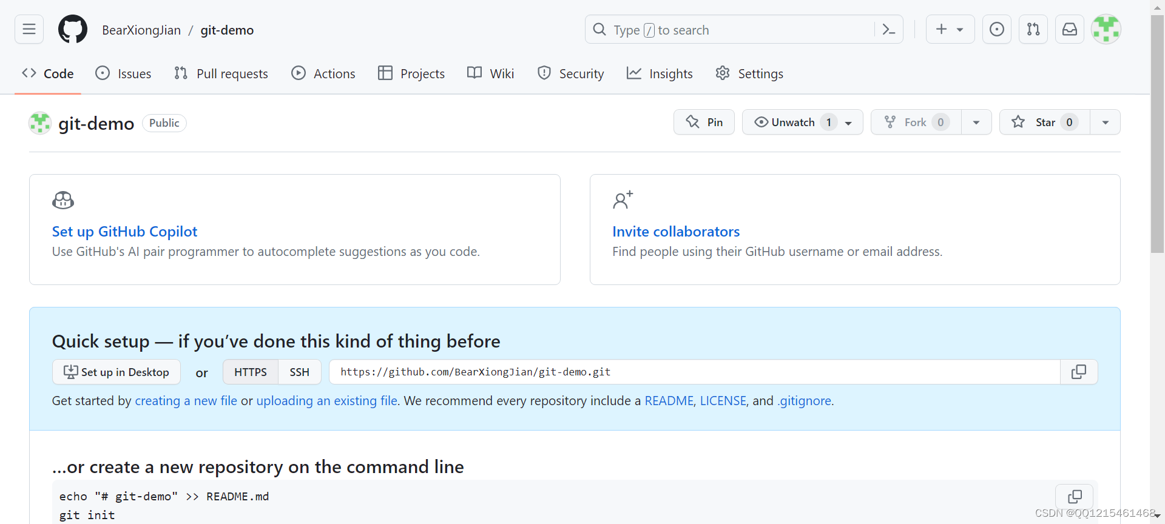Click the repository URL field
1165x524 pixels.
[x=695, y=372]
